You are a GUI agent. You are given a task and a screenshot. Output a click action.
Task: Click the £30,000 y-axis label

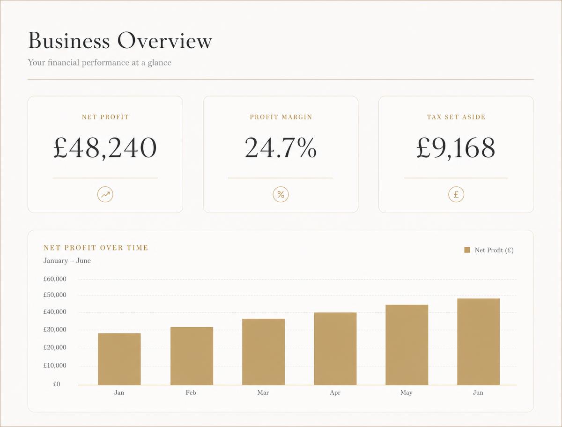click(x=55, y=330)
